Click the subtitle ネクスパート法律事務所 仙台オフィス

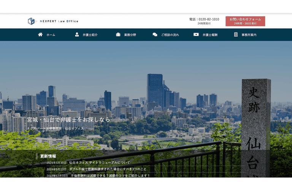point(55,128)
